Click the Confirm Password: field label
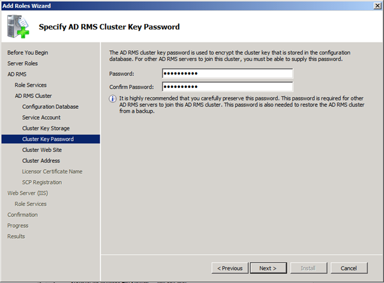This screenshot has width=384, height=283. [x=131, y=87]
